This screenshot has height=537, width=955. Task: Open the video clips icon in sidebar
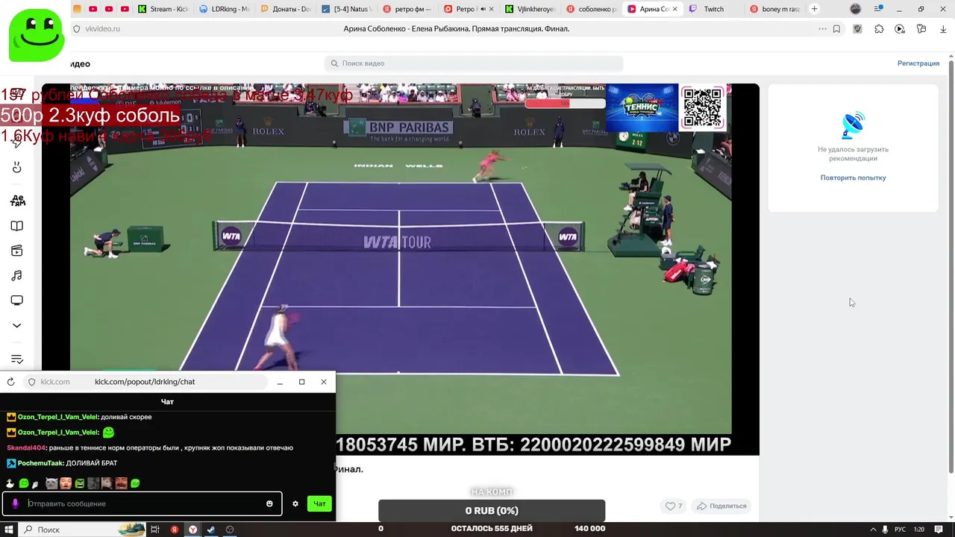[x=16, y=251]
